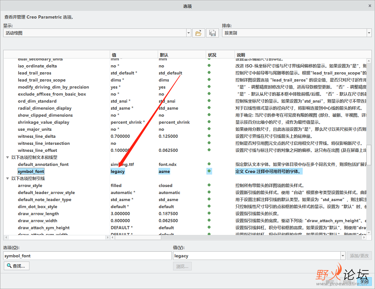This screenshot has height=289, width=375.
Task: Select the exclude_affixes_from_basic_box option
Action: [x=52, y=94]
